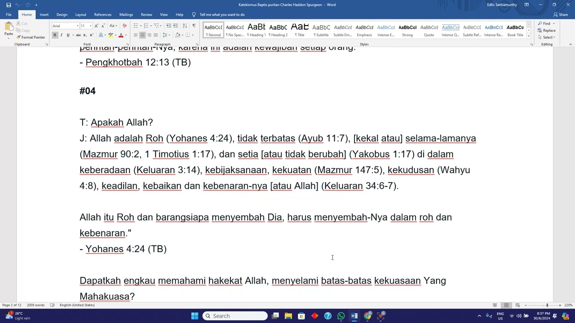Open Google Chrome from the taskbar

click(367, 316)
